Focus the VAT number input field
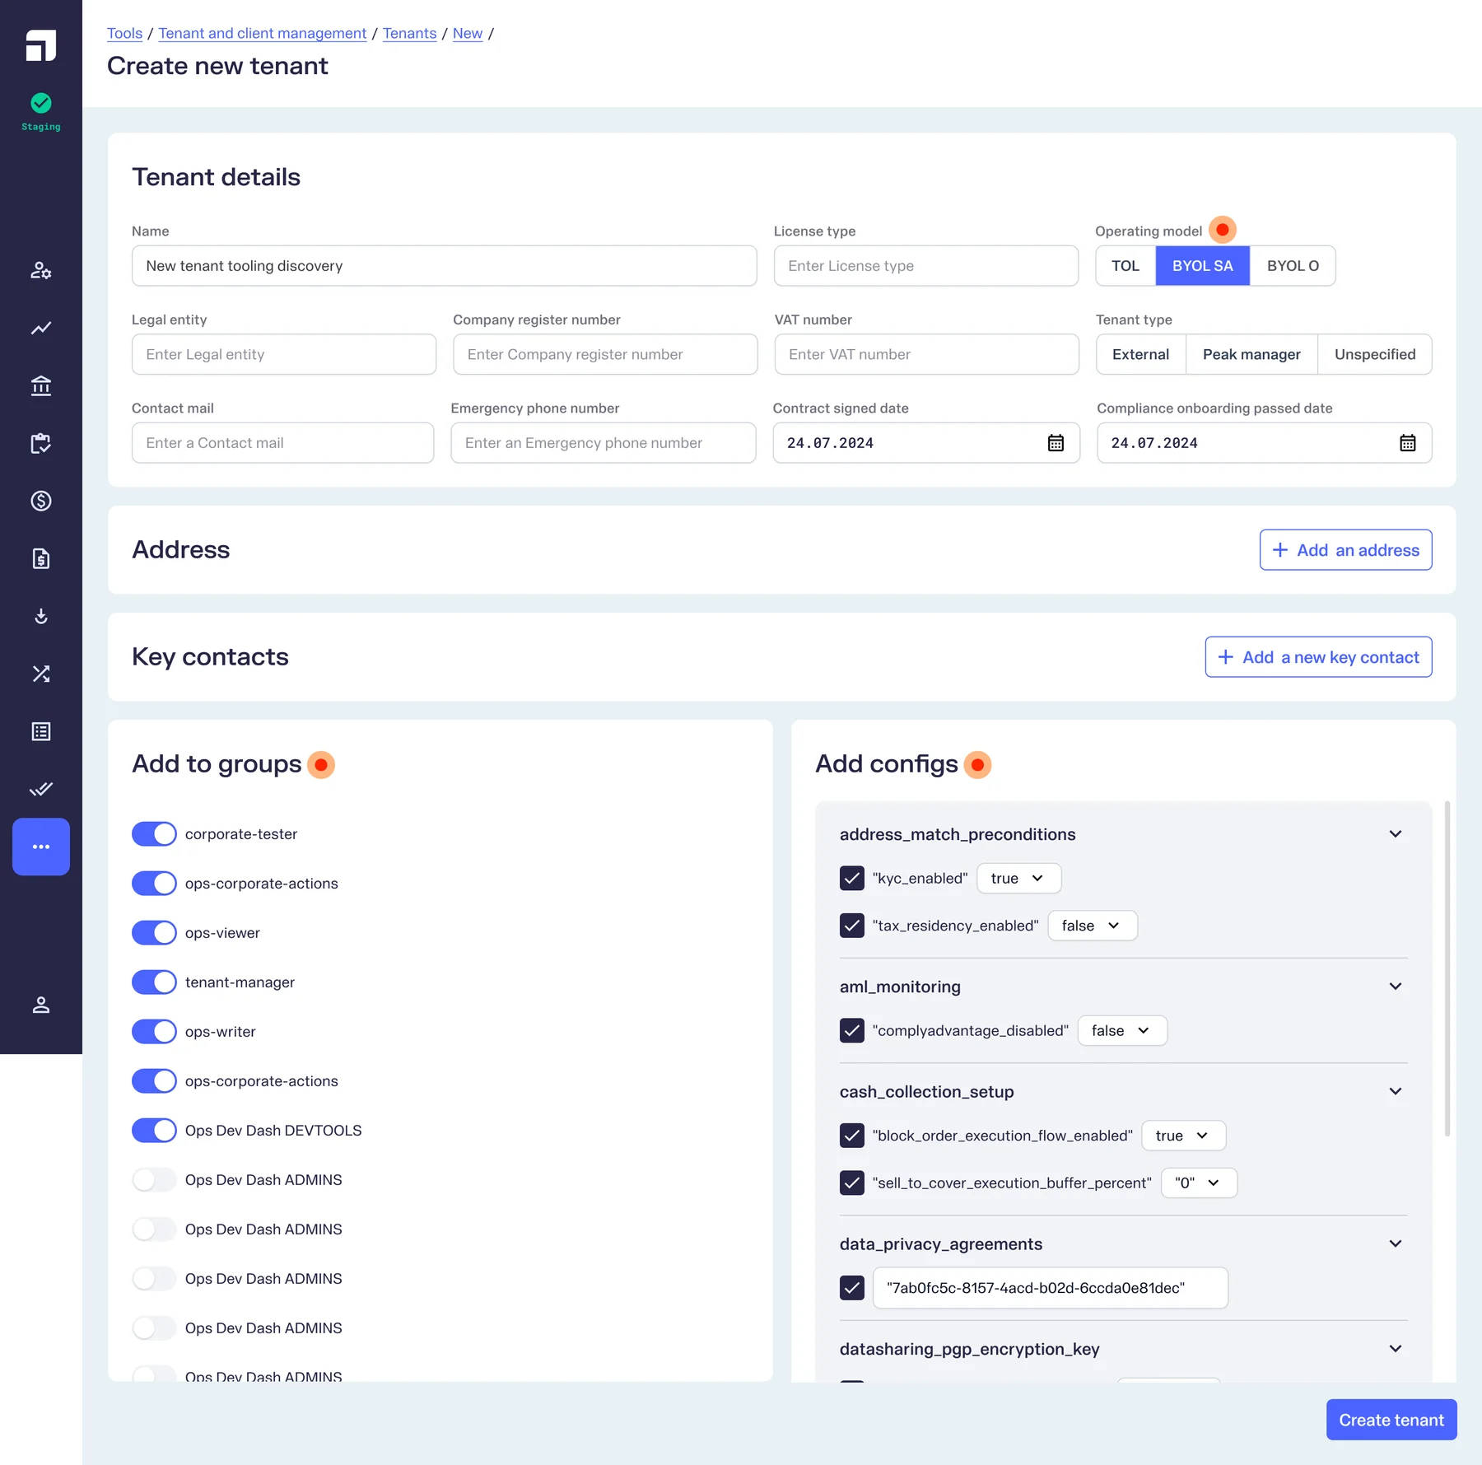Image resolution: width=1482 pixels, height=1465 pixels. pos(926,354)
